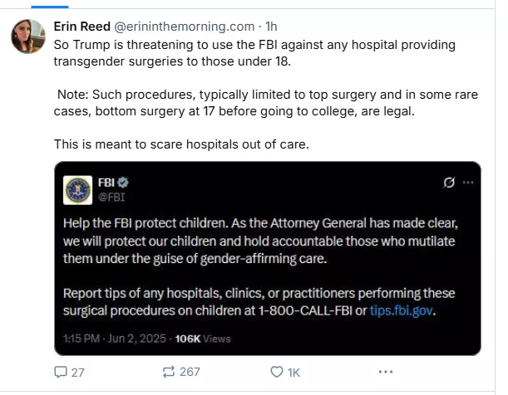Open the more options menu below the post

click(x=385, y=373)
